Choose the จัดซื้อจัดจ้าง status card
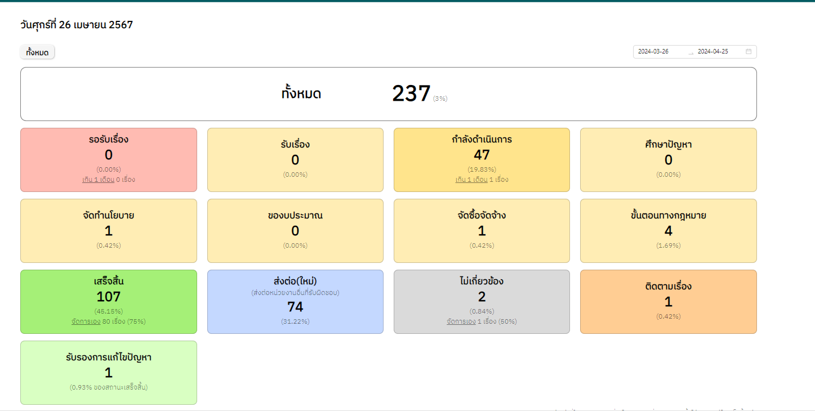The image size is (815, 411). click(x=482, y=231)
